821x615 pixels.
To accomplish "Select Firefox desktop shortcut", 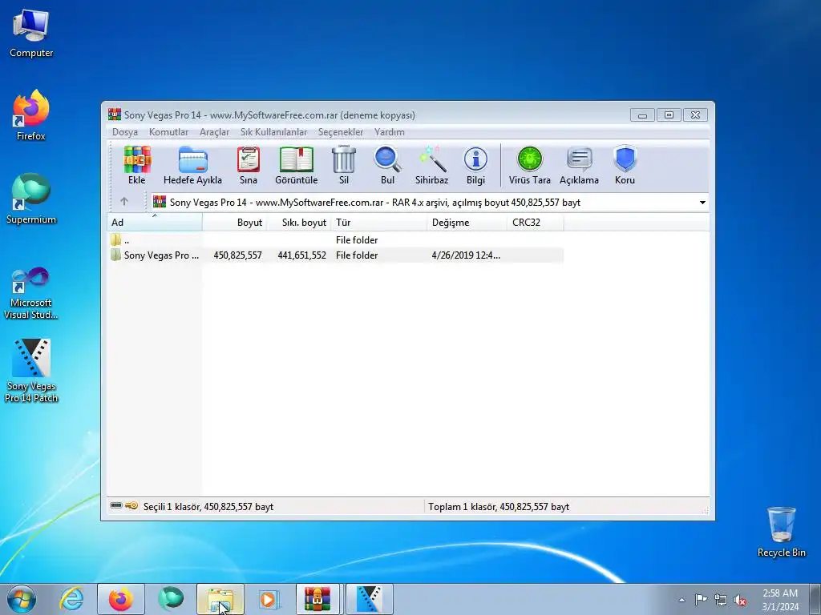I will coord(31,115).
